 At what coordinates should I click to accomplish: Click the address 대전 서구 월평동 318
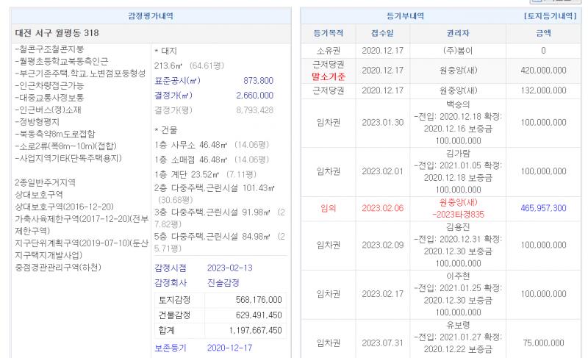57,33
